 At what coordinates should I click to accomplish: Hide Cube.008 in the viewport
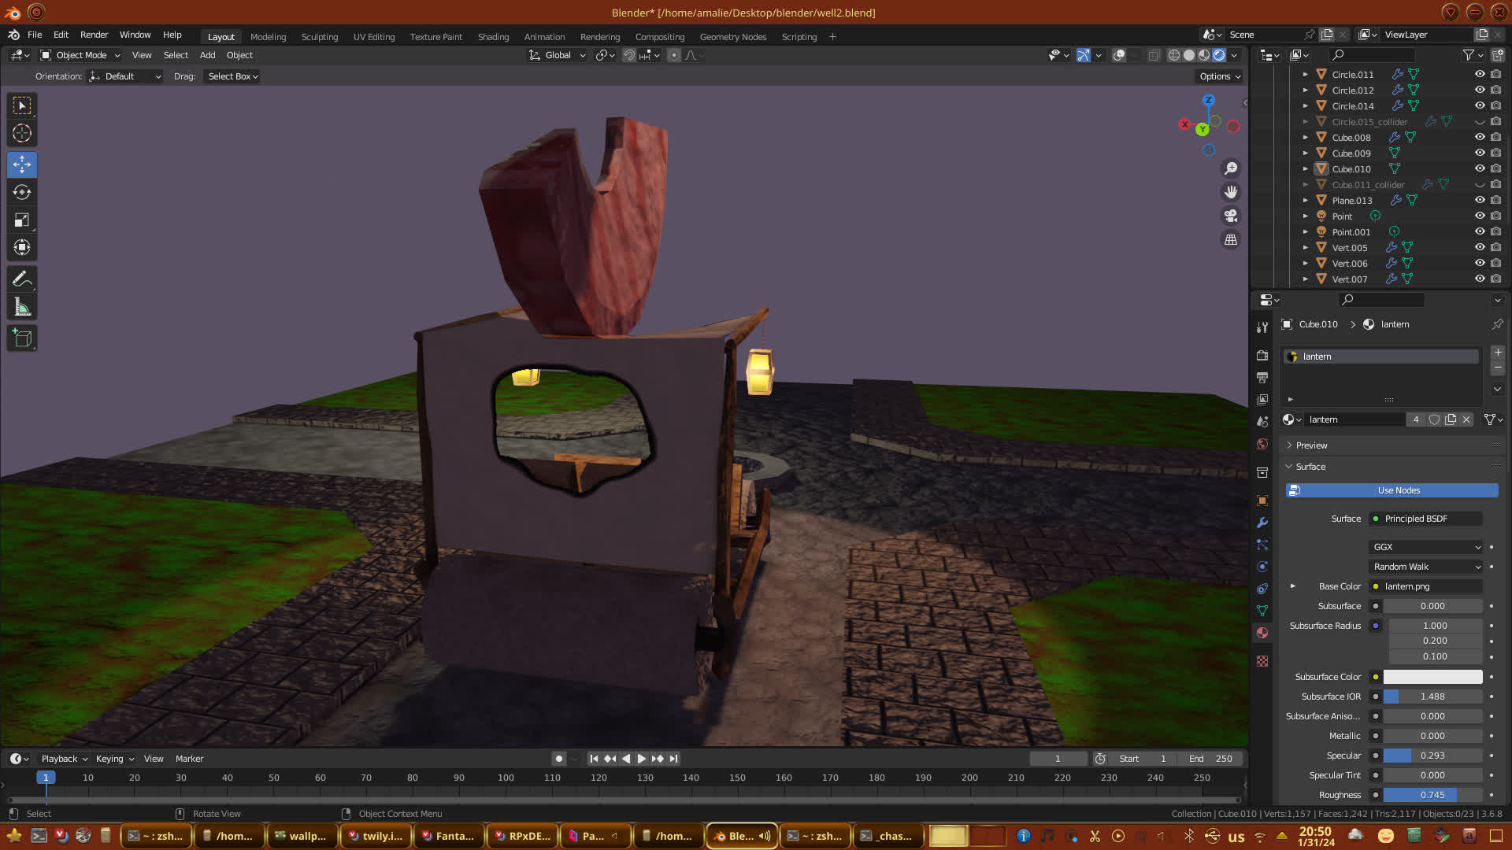[x=1480, y=137]
